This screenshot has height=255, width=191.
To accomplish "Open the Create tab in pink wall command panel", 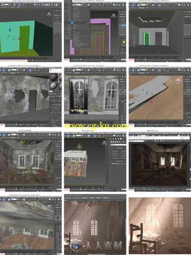I will tap(120, 12).
